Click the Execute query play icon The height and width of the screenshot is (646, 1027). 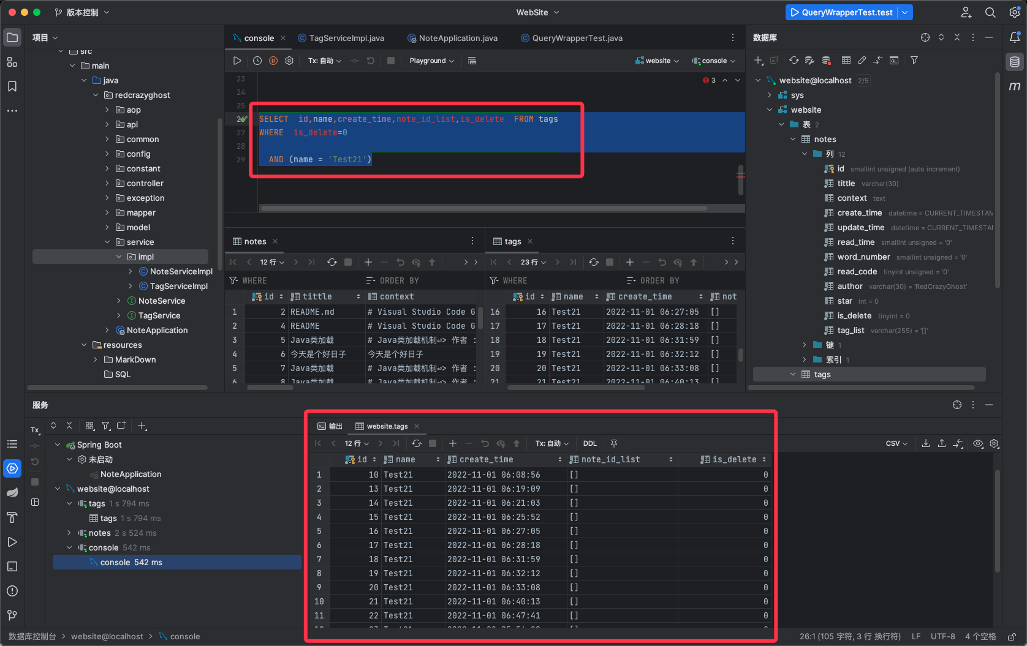click(237, 61)
